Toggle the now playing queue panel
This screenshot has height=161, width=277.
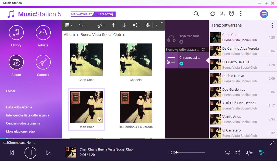pyautogui.click(x=261, y=152)
